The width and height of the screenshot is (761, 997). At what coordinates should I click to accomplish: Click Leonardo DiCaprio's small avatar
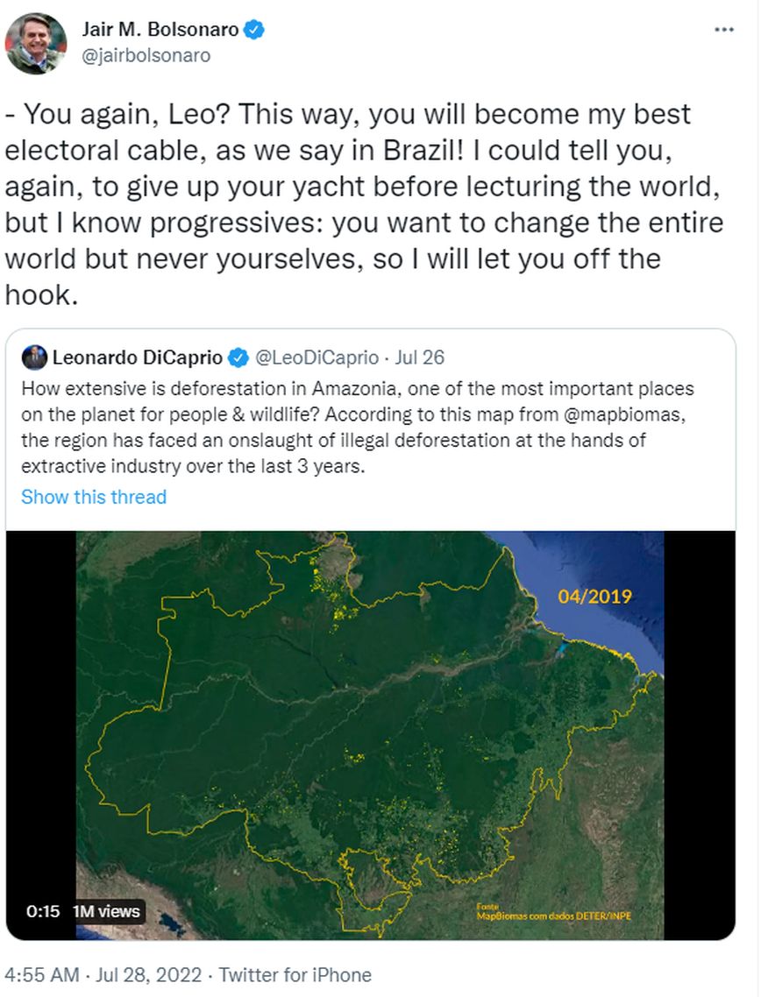[x=34, y=357]
